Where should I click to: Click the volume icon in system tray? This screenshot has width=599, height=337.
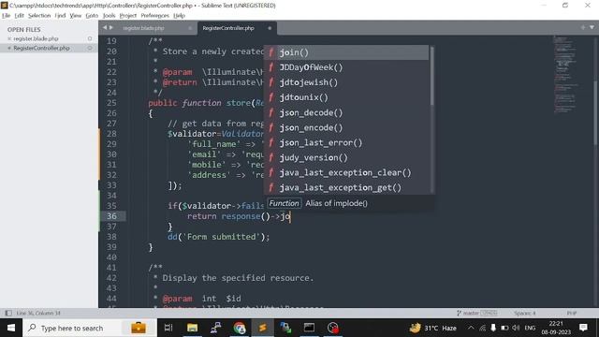coord(516,328)
